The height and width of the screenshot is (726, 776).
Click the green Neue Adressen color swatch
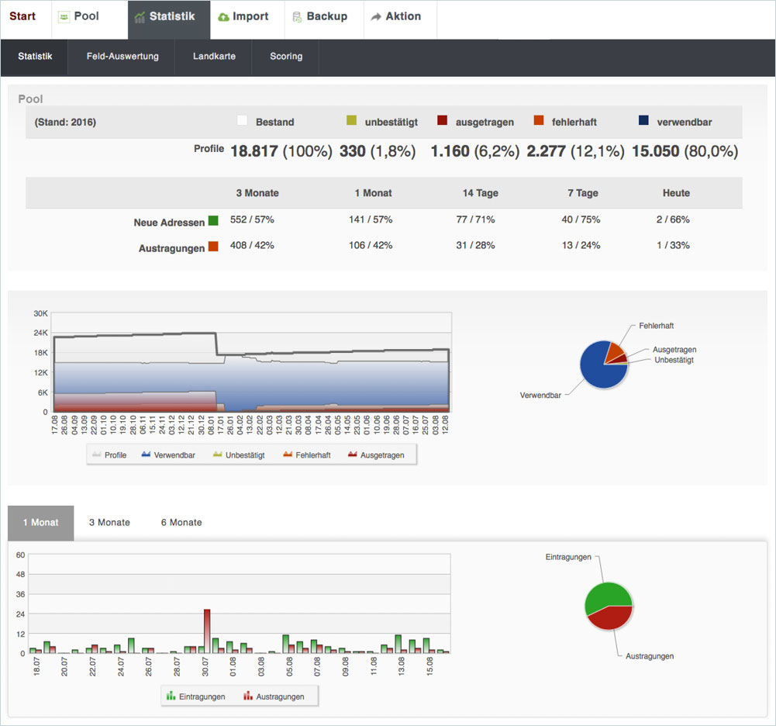tap(213, 220)
